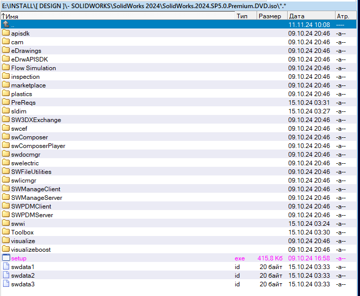Select the marketplace folder name
The height and width of the screenshot is (296, 360).
click(29, 85)
